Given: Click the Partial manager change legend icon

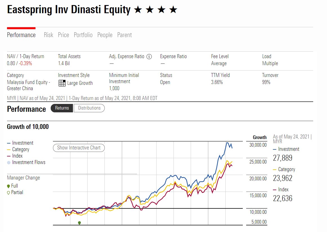Looking at the screenshot, I should [8, 193].
